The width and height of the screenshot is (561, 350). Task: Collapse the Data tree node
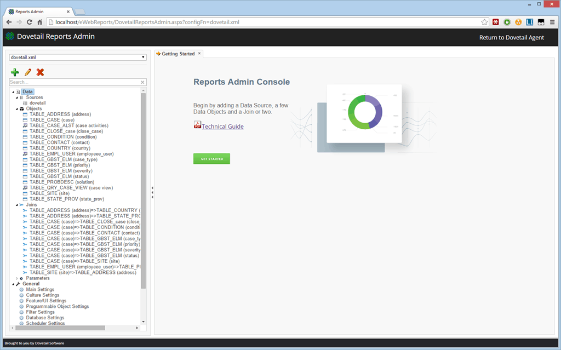tap(13, 92)
